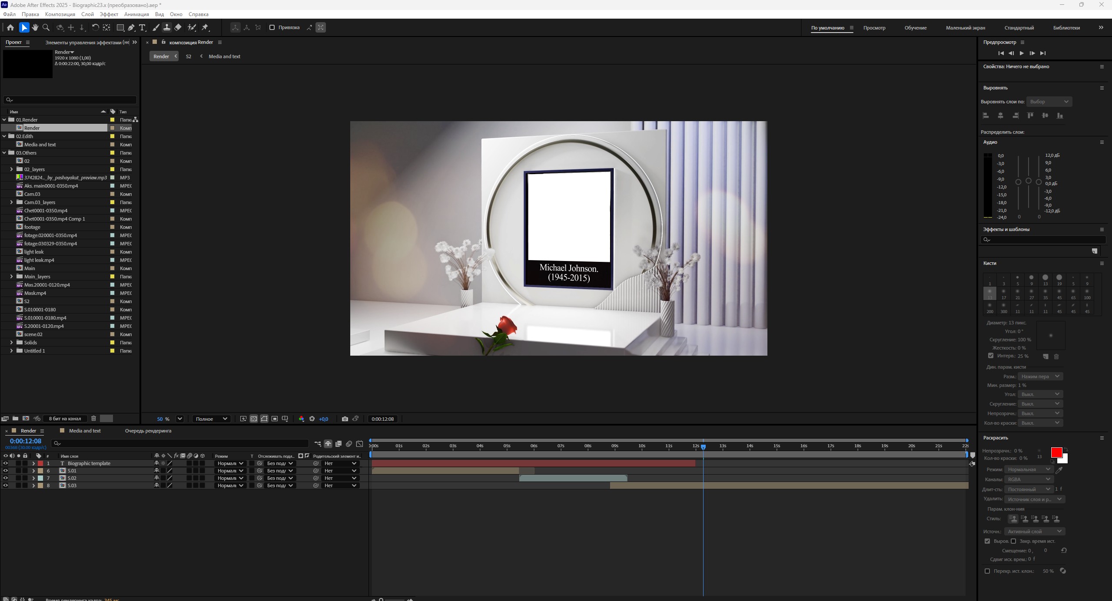Open the Очередь рендеринга tab
Screen dimensions: 1112x601
click(148, 431)
